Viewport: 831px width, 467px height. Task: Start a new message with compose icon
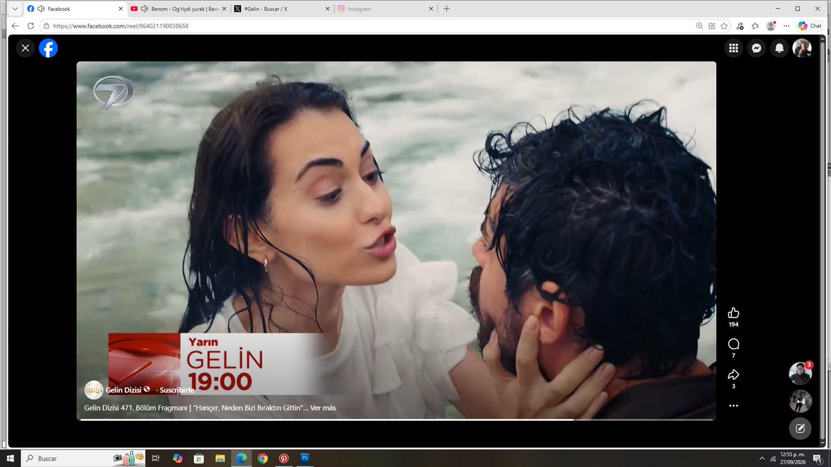(x=800, y=428)
